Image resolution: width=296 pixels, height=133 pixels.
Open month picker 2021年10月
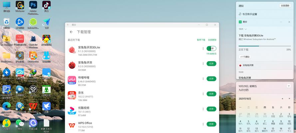click(x=245, y=99)
